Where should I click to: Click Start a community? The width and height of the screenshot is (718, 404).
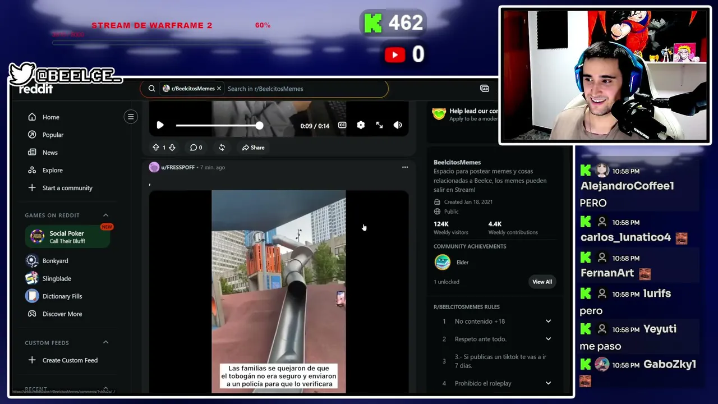[x=67, y=188]
